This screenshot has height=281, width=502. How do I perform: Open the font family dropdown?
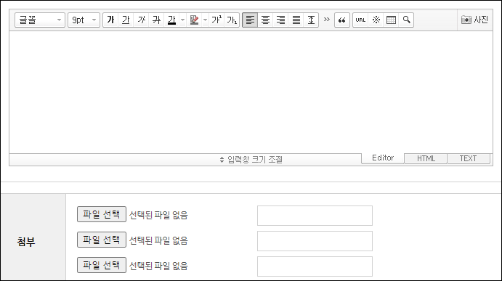point(40,20)
